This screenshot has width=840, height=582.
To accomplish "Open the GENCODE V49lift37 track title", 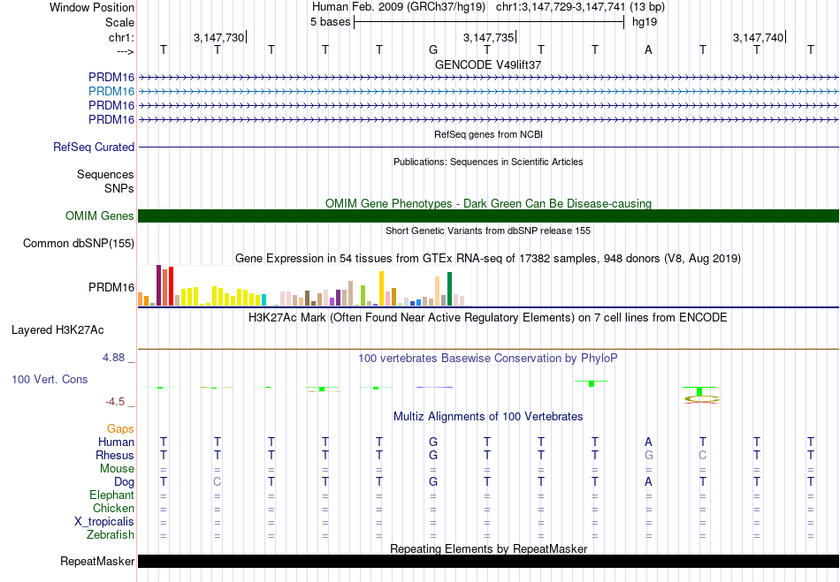I will [x=488, y=64].
